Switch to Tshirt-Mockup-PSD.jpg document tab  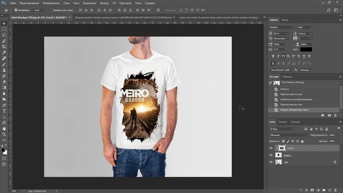[x=39, y=18]
